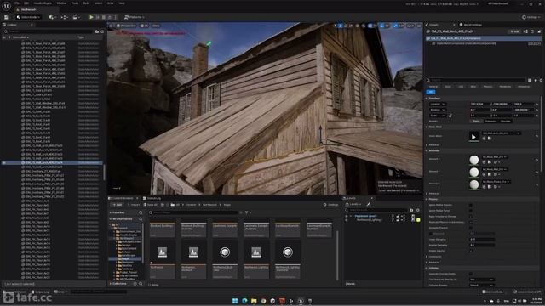Click the Outliner add folder icon
Image resolution: width=545 pixels, height=306 pixels.
(x=97, y=31)
